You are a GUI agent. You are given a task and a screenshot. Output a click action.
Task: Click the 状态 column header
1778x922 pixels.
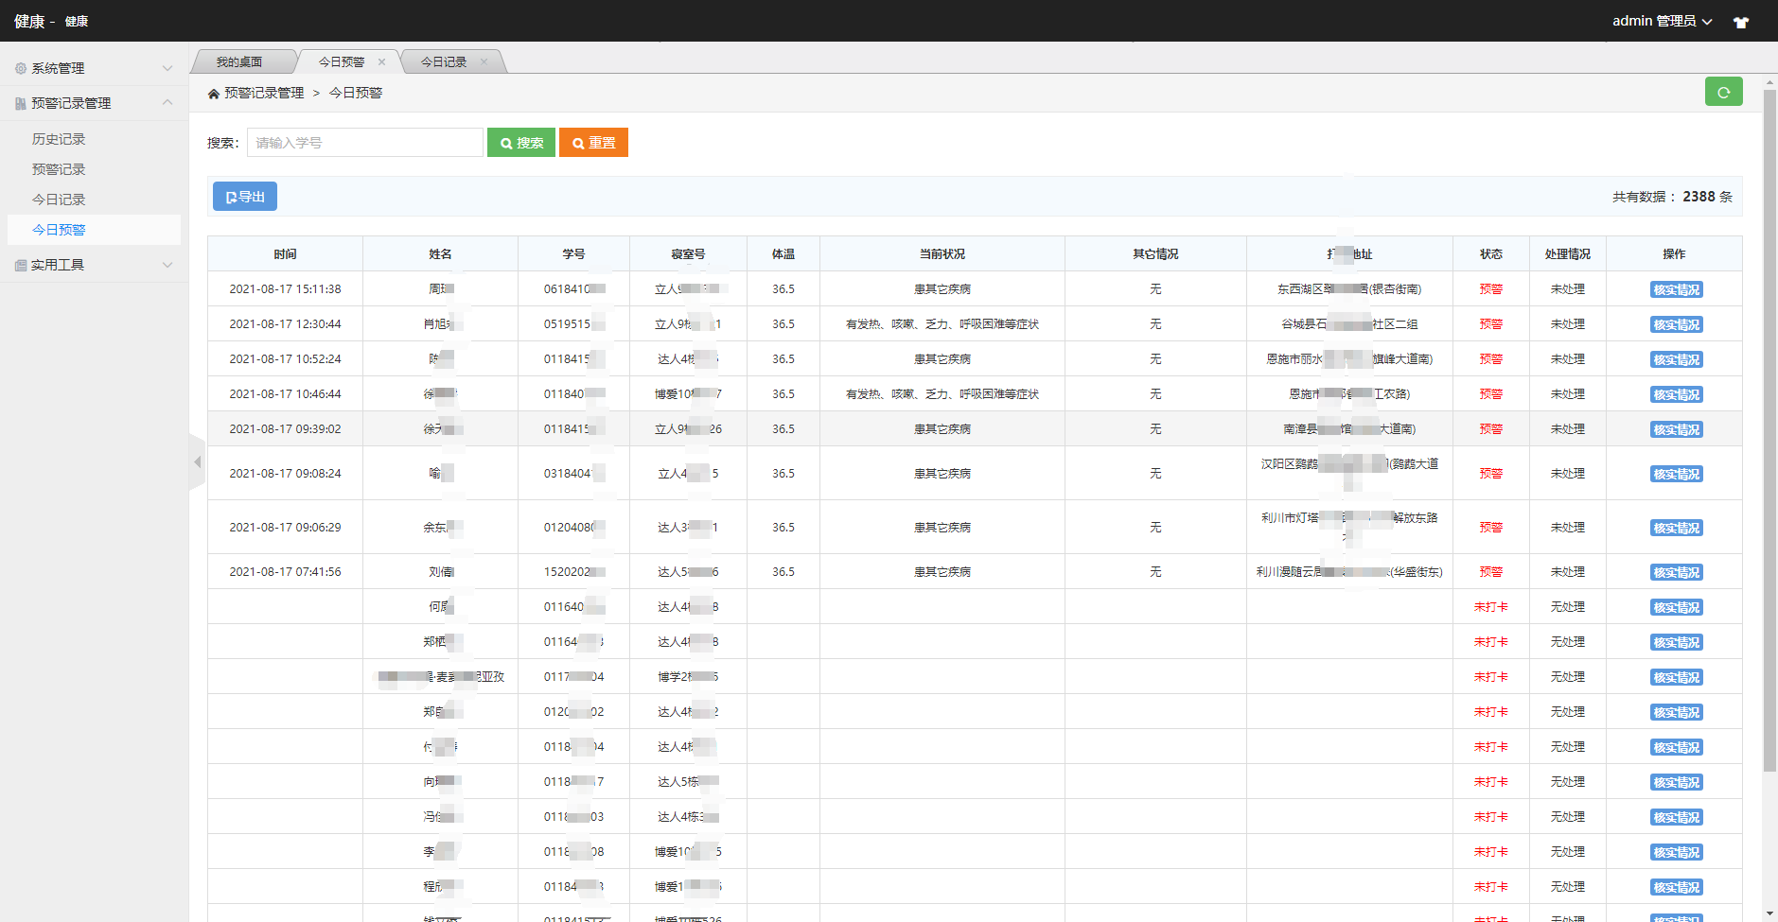pos(1491,254)
